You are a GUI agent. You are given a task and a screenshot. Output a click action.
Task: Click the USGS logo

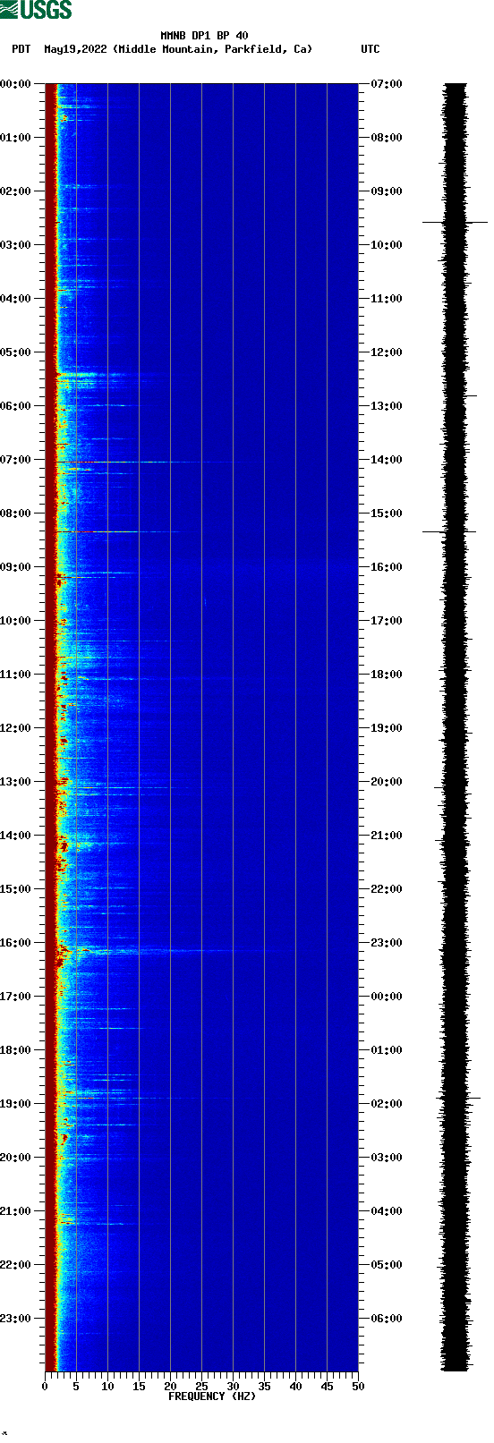tap(36, 10)
